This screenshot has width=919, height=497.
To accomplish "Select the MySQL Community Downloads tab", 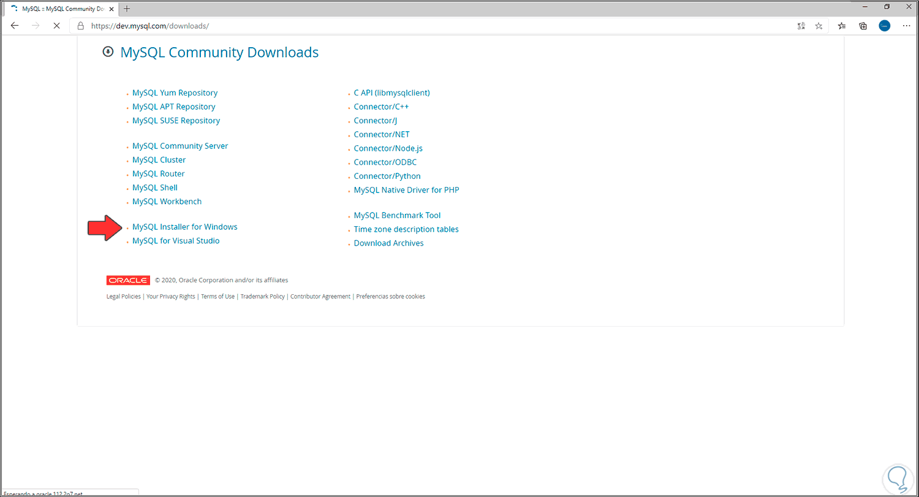I will point(62,9).
